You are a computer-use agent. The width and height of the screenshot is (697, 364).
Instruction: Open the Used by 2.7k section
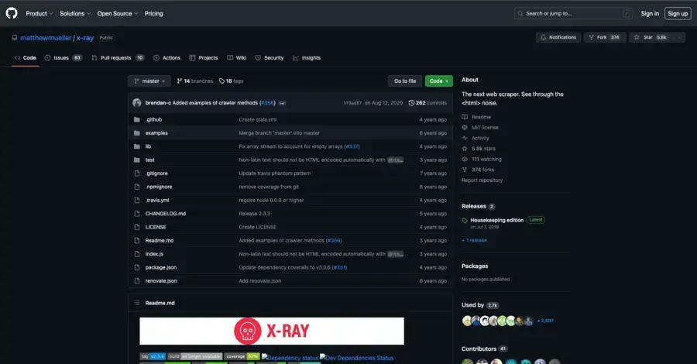pos(480,305)
